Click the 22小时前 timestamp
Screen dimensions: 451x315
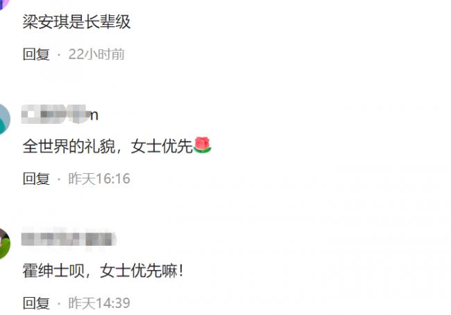pos(96,54)
